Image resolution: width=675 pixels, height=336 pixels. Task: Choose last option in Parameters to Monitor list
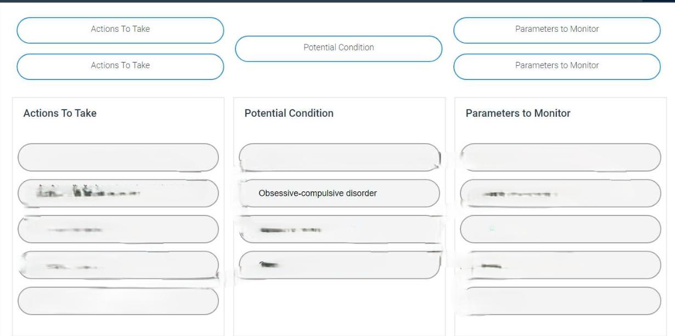coord(560,301)
